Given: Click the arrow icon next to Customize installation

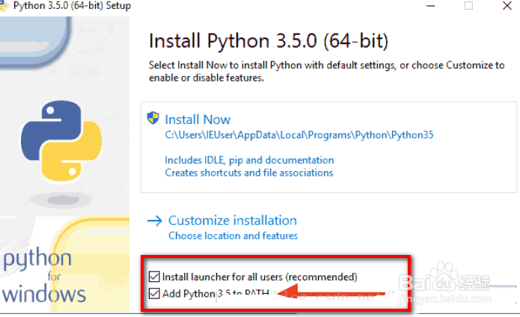Looking at the screenshot, I should 155,221.
